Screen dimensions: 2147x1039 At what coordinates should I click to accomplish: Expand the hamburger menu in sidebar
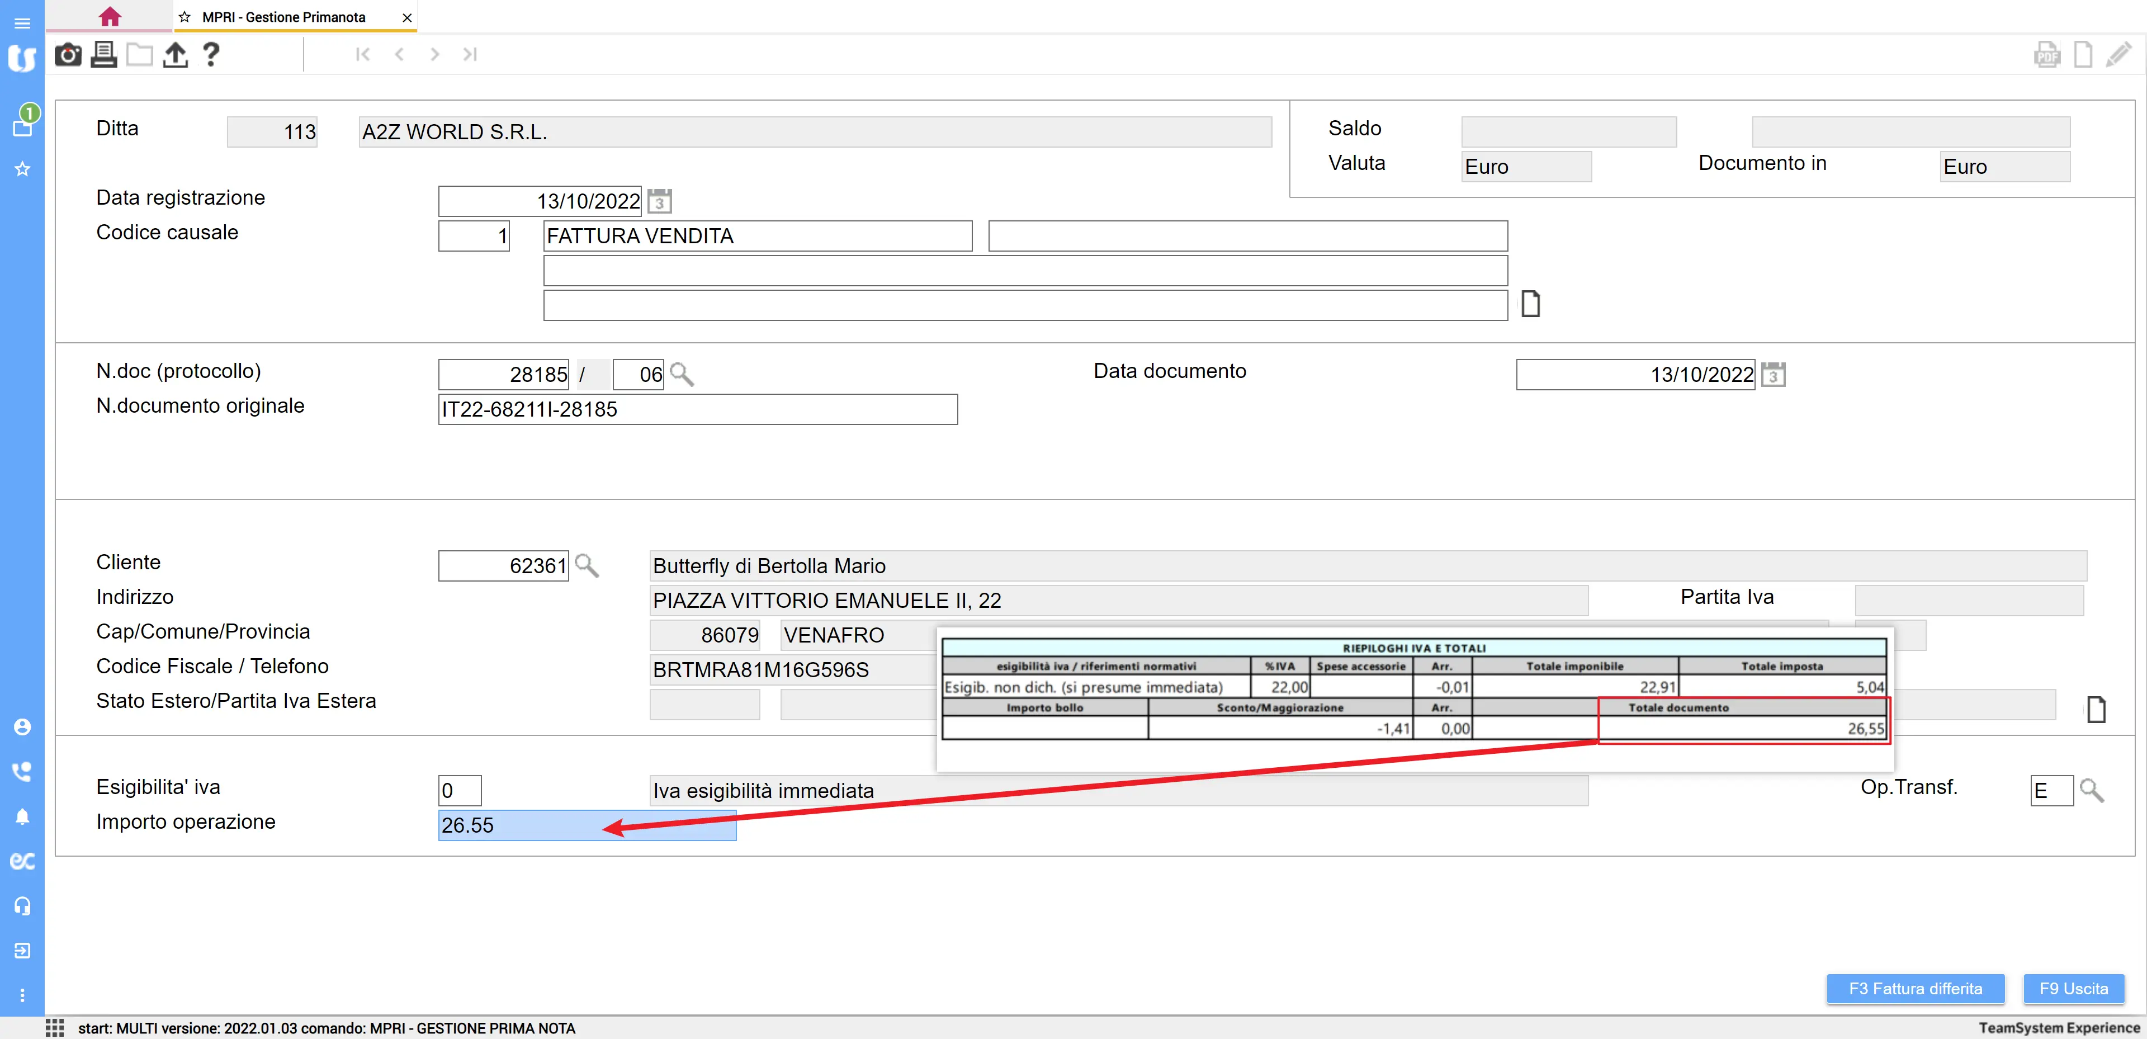tap(22, 22)
